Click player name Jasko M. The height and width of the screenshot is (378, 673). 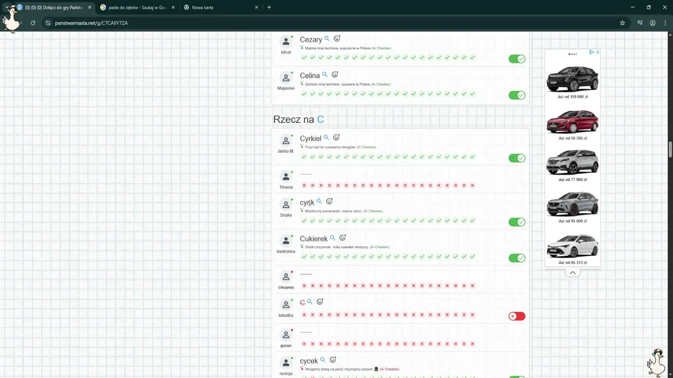pos(285,151)
